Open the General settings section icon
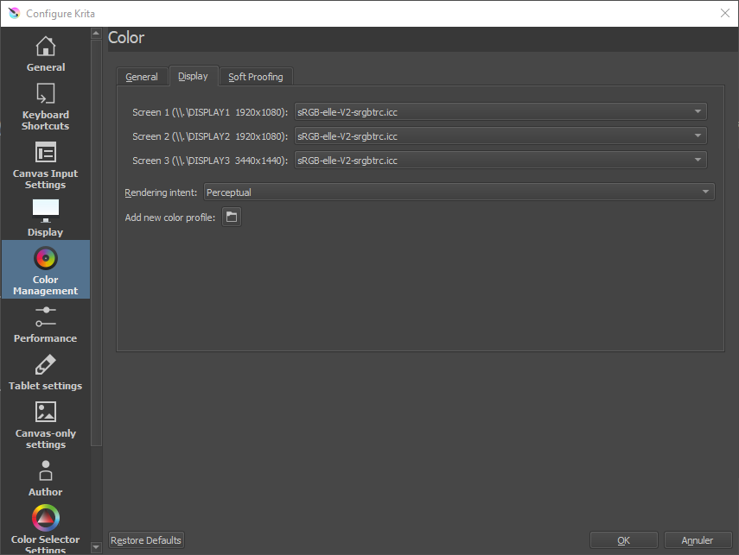The image size is (739, 555). click(45, 47)
